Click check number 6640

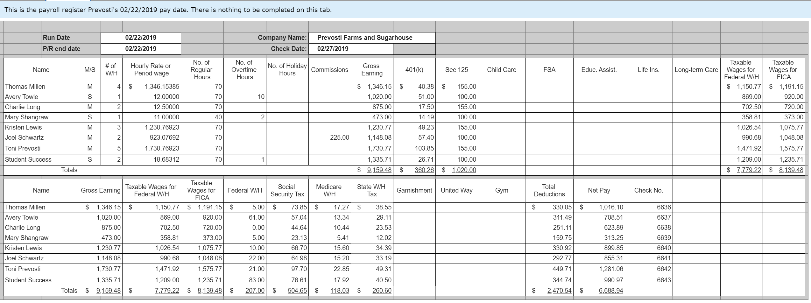pos(649,248)
